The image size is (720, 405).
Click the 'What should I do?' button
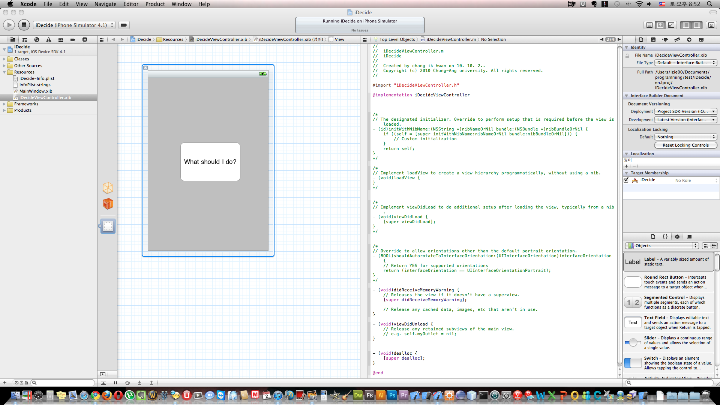click(x=210, y=162)
